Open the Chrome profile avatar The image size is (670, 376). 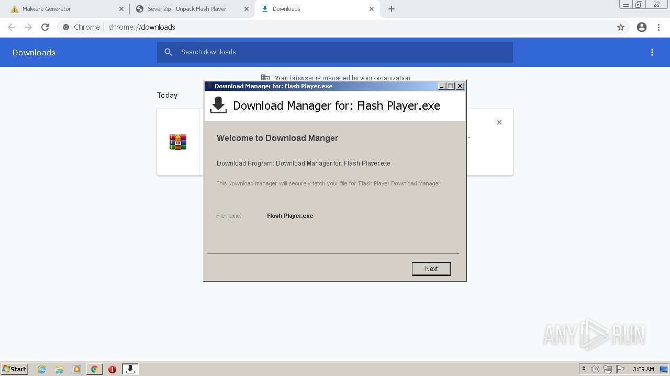[642, 27]
